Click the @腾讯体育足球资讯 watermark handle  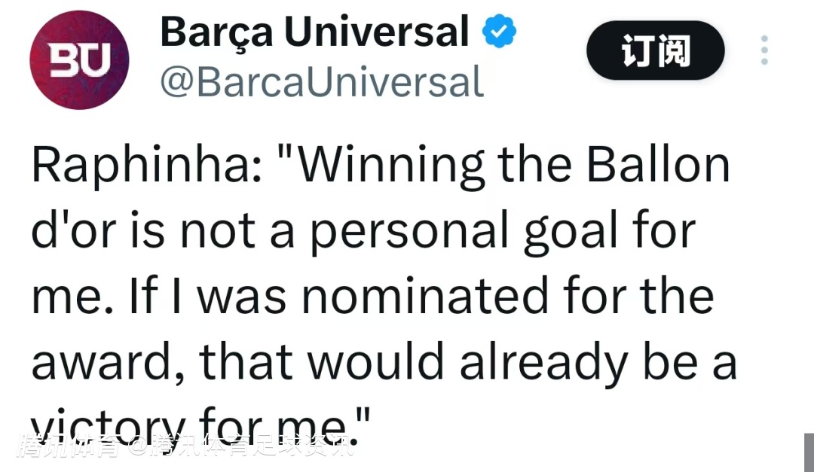pos(240,446)
